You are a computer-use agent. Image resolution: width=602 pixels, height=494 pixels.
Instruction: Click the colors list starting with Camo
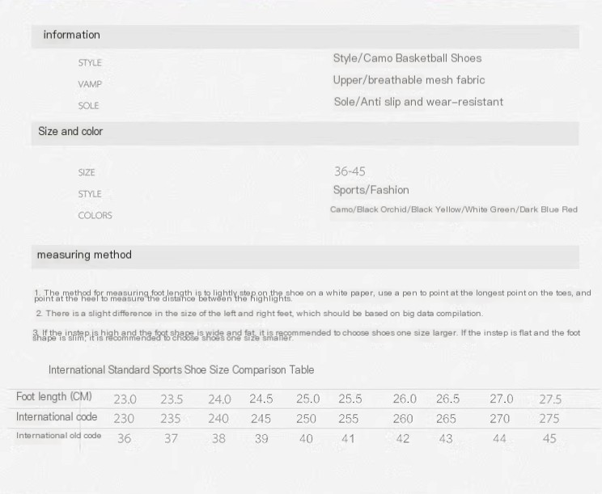pyautogui.click(x=454, y=209)
